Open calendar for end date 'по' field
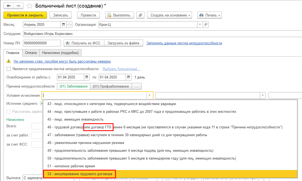This screenshot has width=302, height=181. pos(128,77)
